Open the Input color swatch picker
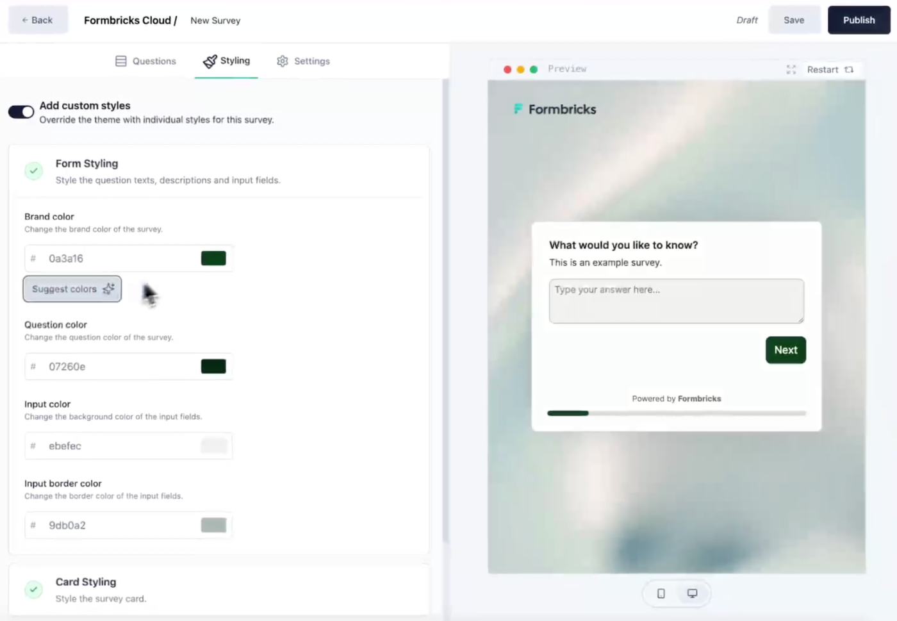The image size is (897, 621). (x=213, y=446)
